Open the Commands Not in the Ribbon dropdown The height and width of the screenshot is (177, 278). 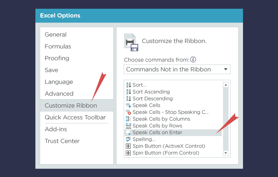pyautogui.click(x=177, y=69)
